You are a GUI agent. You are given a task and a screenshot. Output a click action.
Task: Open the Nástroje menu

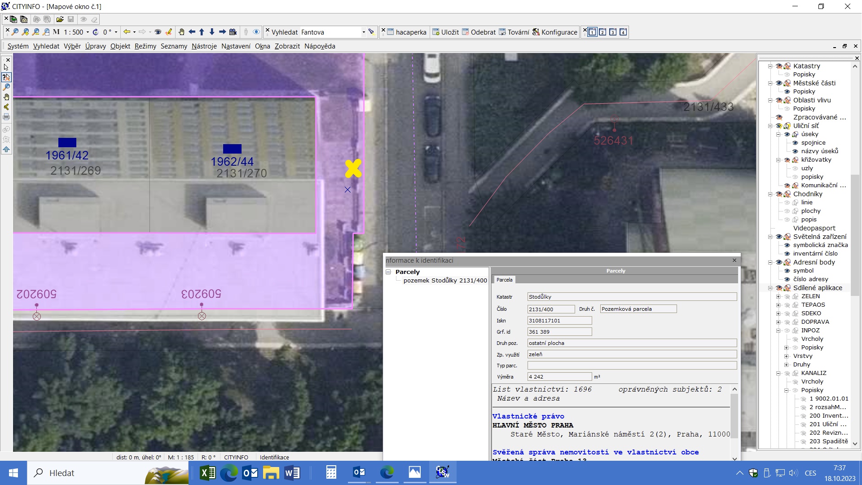pos(204,46)
